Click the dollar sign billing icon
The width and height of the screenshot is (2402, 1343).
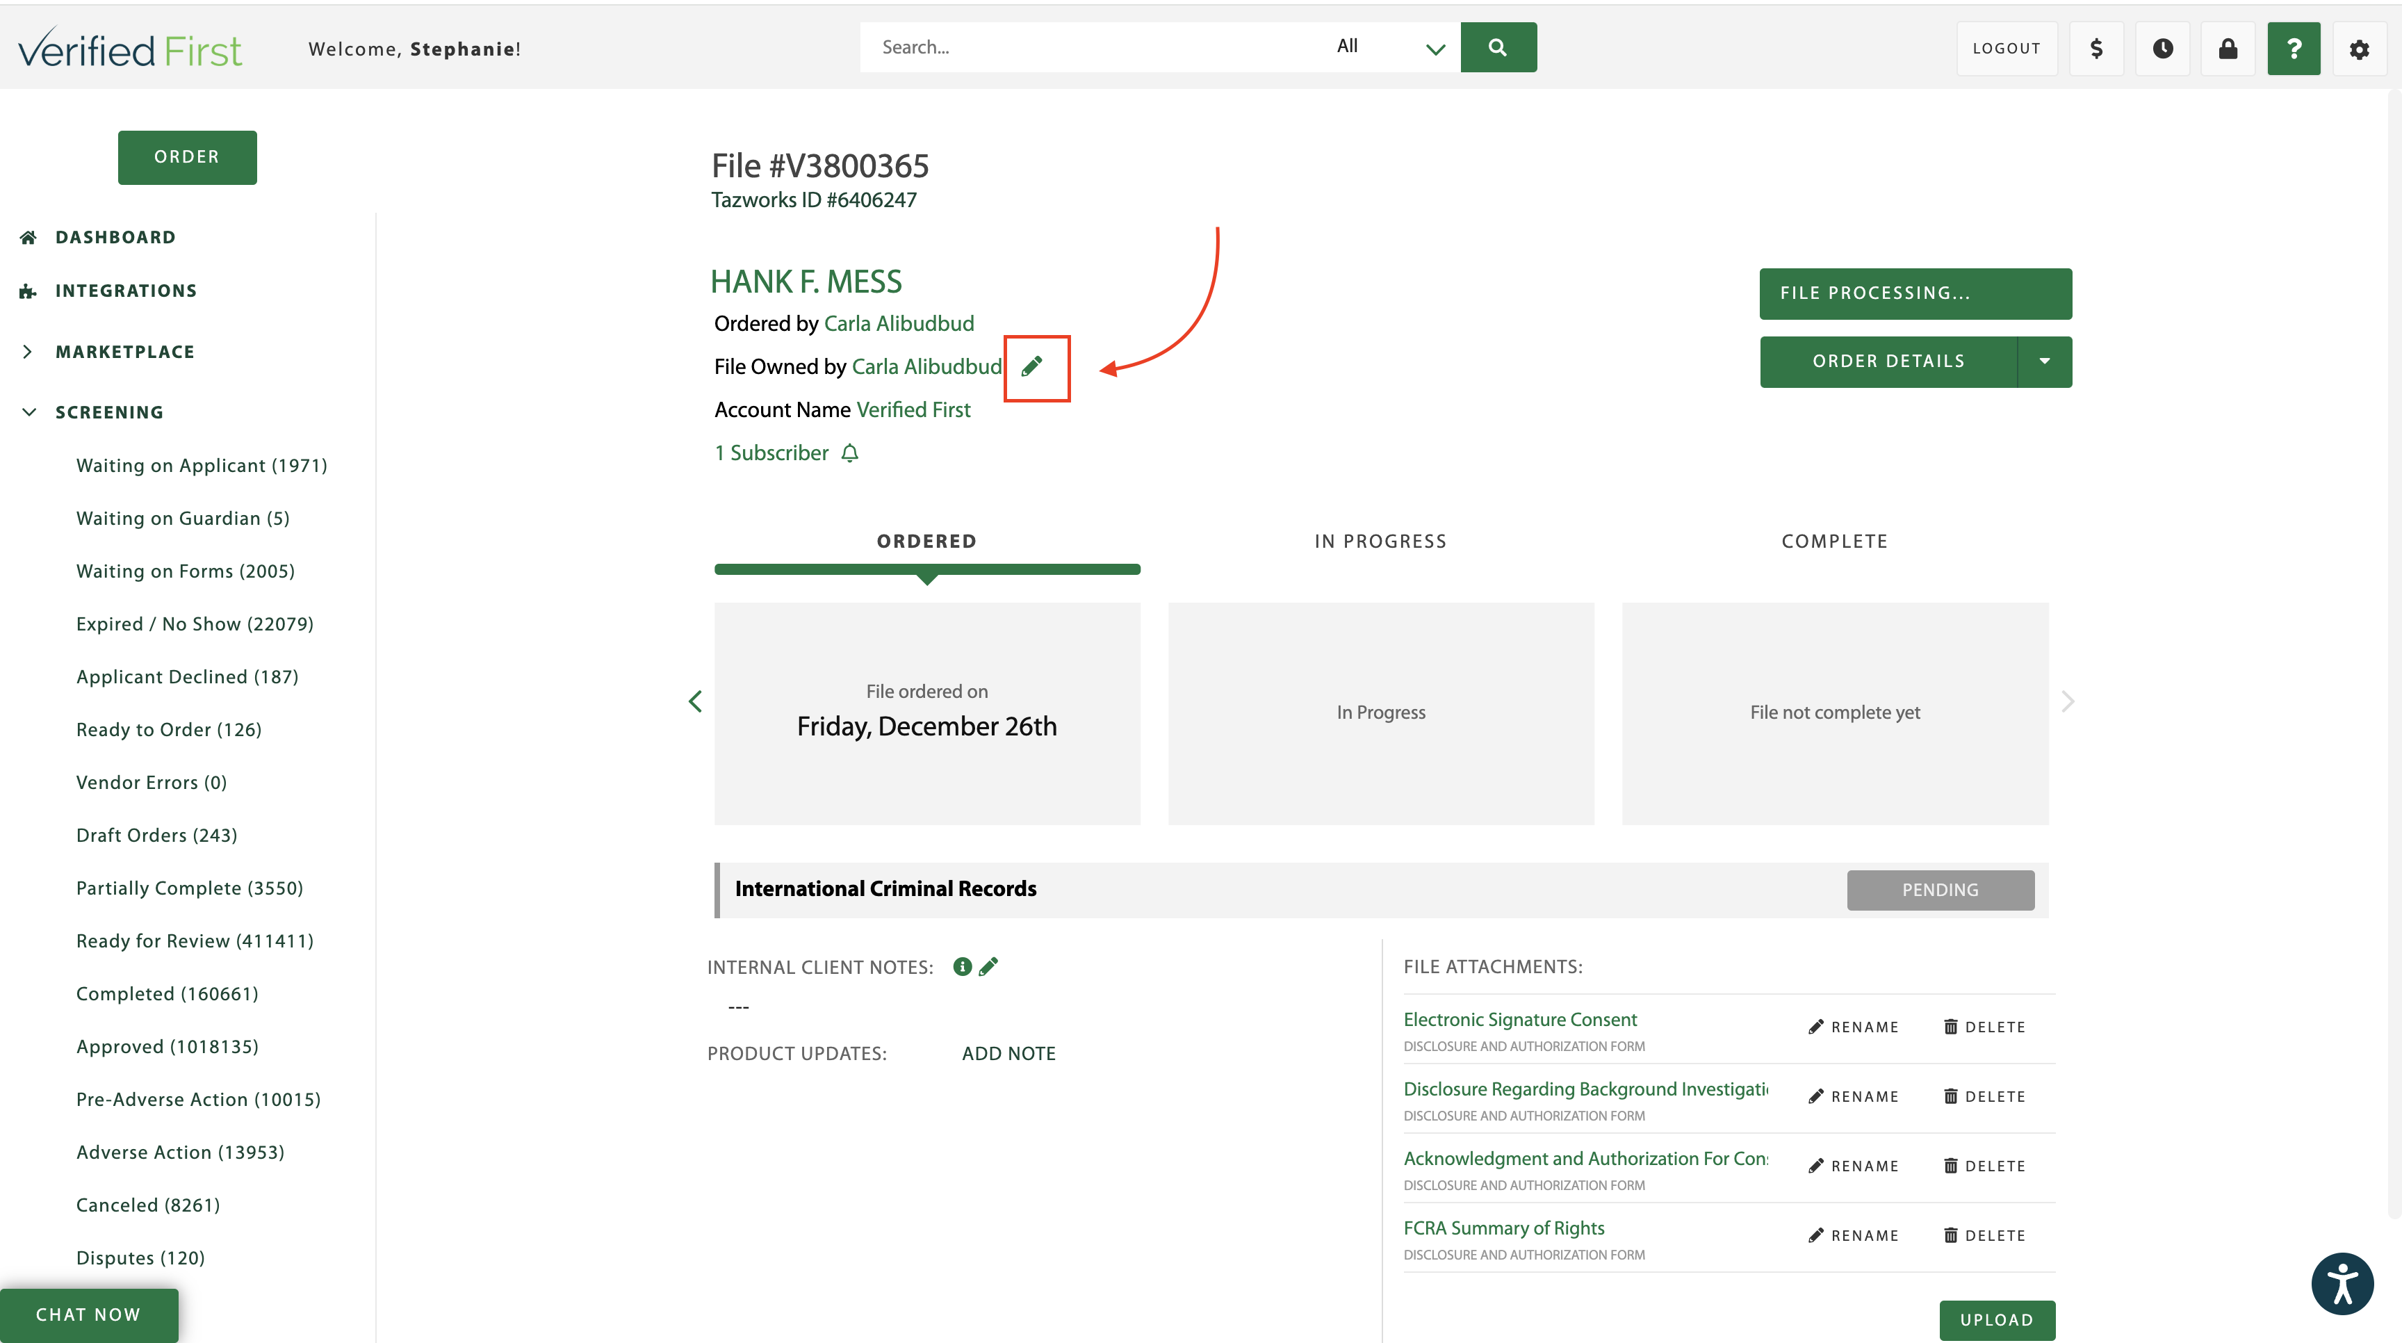tap(2096, 49)
